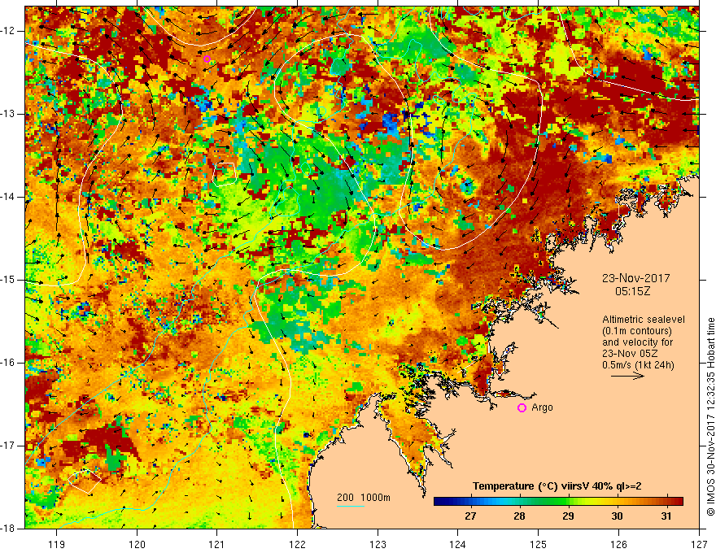Click longitude axis label 123
This screenshot has height=553, width=716.
(378, 544)
